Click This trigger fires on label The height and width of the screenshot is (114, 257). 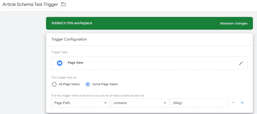coord(64,77)
